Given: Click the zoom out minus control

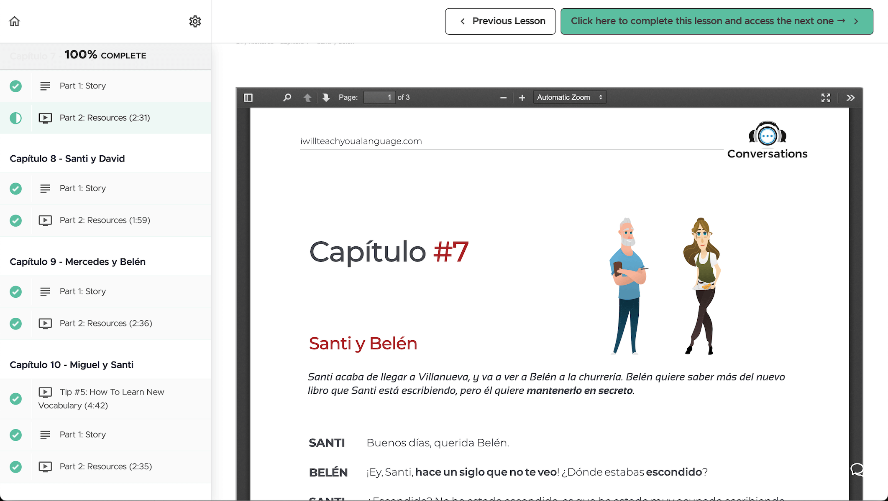Looking at the screenshot, I should 503,97.
